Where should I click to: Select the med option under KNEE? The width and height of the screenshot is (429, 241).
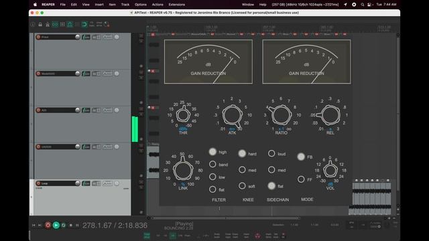tap(242, 169)
